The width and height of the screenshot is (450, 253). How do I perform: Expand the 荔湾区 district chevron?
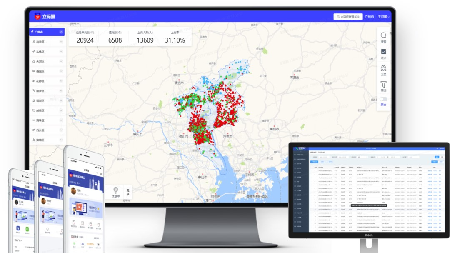(61, 42)
